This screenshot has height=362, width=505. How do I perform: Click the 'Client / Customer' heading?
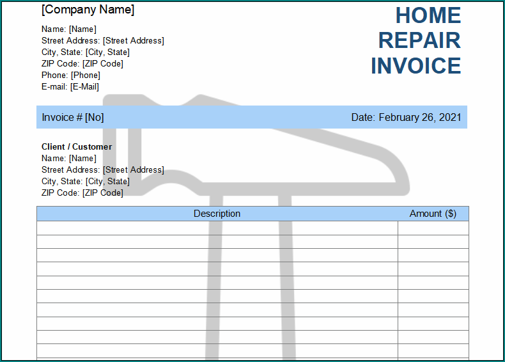coord(77,146)
